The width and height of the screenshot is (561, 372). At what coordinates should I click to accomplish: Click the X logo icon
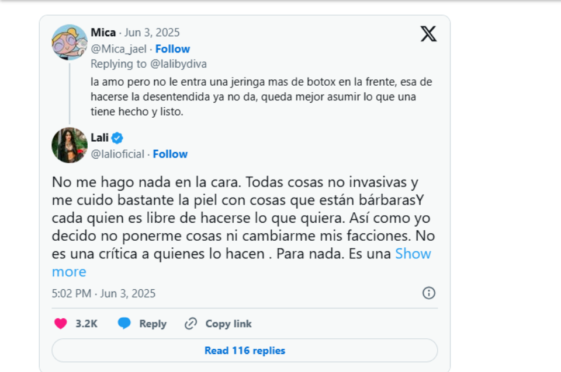(428, 34)
